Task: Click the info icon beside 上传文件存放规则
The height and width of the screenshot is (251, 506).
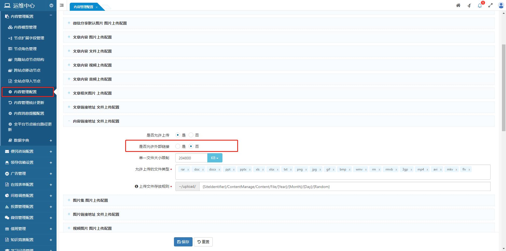Action: [x=136, y=186]
